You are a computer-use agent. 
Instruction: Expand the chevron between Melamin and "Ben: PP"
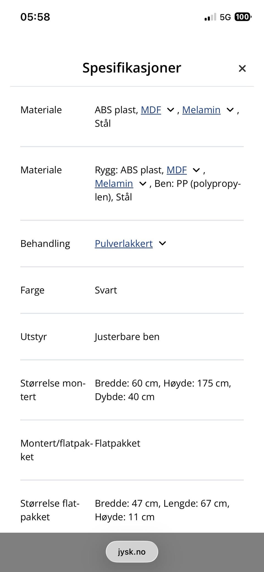143,184
